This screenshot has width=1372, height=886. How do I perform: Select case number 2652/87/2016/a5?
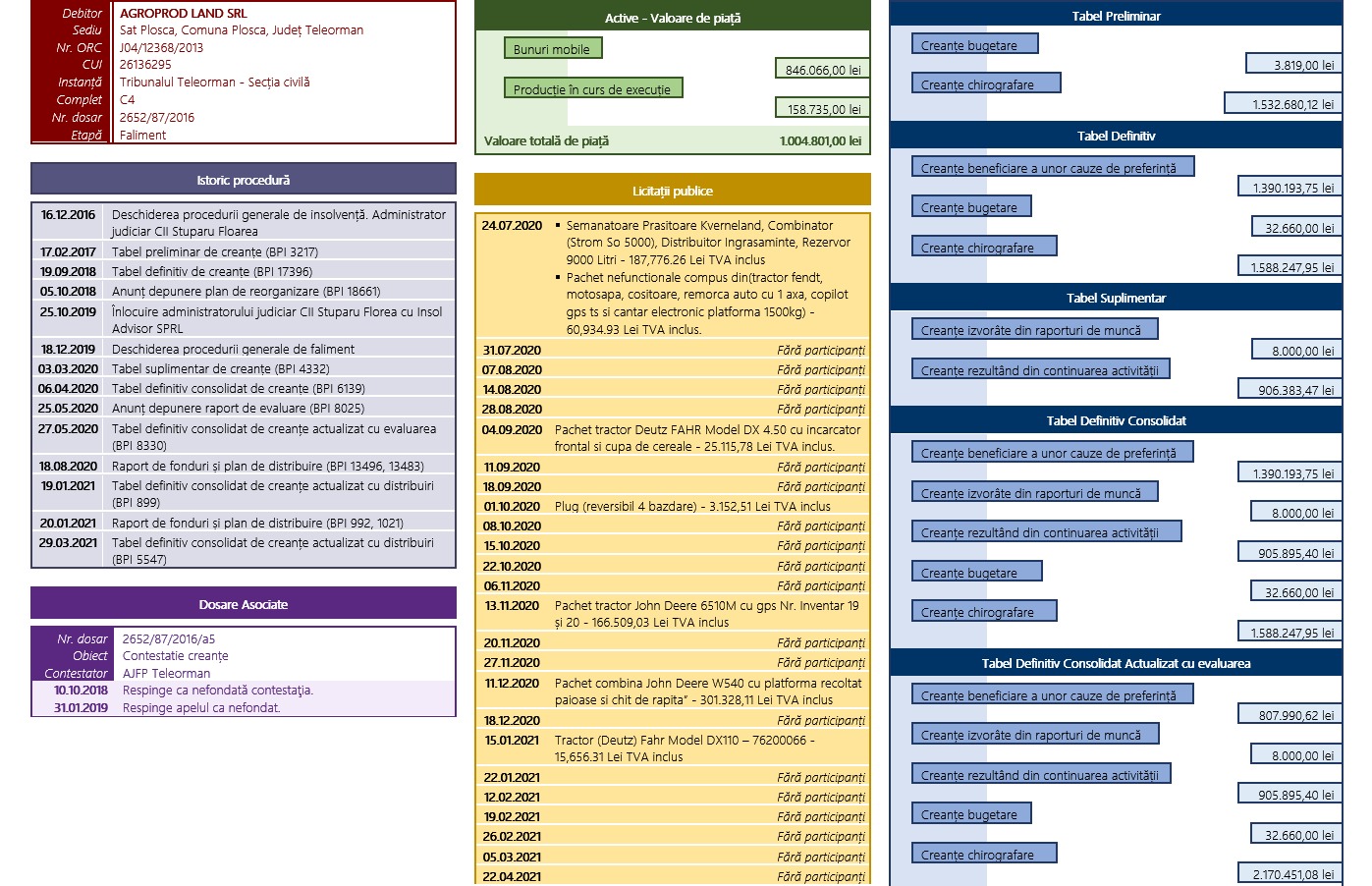click(169, 638)
